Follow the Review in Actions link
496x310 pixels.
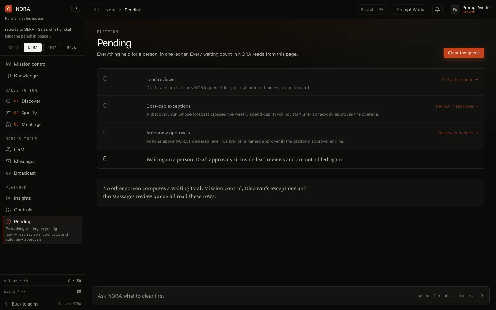(458, 133)
